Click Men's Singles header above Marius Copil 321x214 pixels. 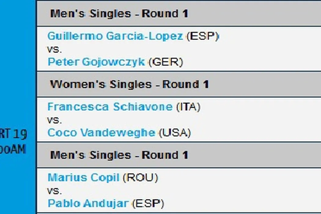(x=119, y=155)
